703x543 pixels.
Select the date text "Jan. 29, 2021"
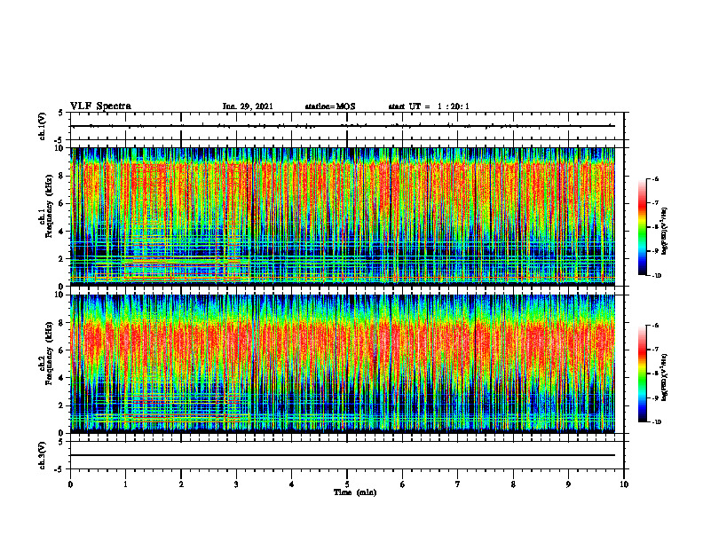(x=248, y=106)
